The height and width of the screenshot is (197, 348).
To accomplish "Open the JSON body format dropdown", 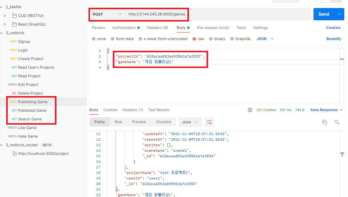I will [264, 38].
